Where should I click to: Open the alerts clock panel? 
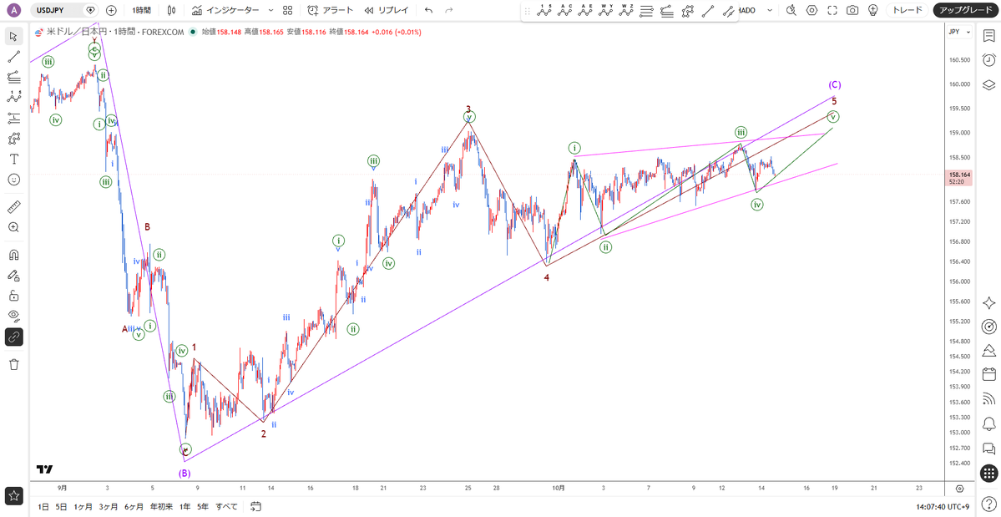point(988,60)
